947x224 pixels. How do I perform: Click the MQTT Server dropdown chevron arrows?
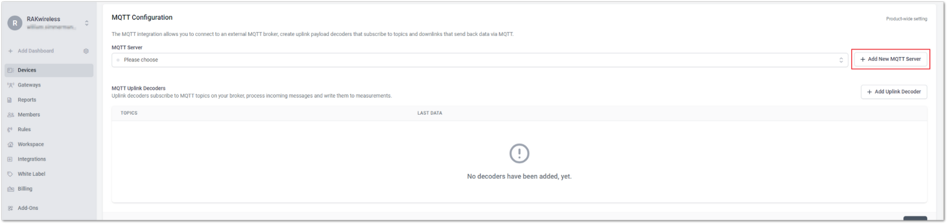coord(841,60)
